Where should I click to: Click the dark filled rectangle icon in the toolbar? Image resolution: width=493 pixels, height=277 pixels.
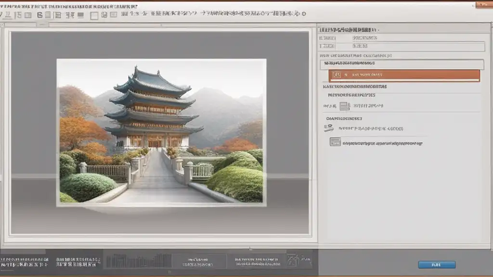80,15
